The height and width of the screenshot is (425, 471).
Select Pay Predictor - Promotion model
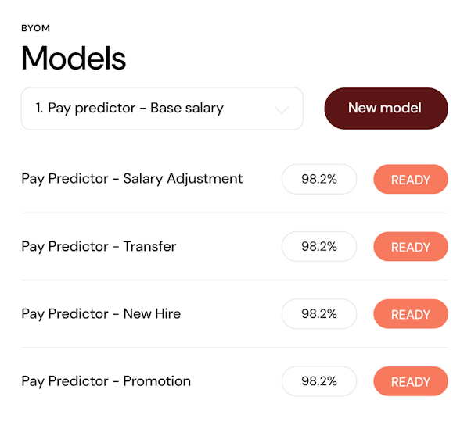pyautogui.click(x=106, y=381)
